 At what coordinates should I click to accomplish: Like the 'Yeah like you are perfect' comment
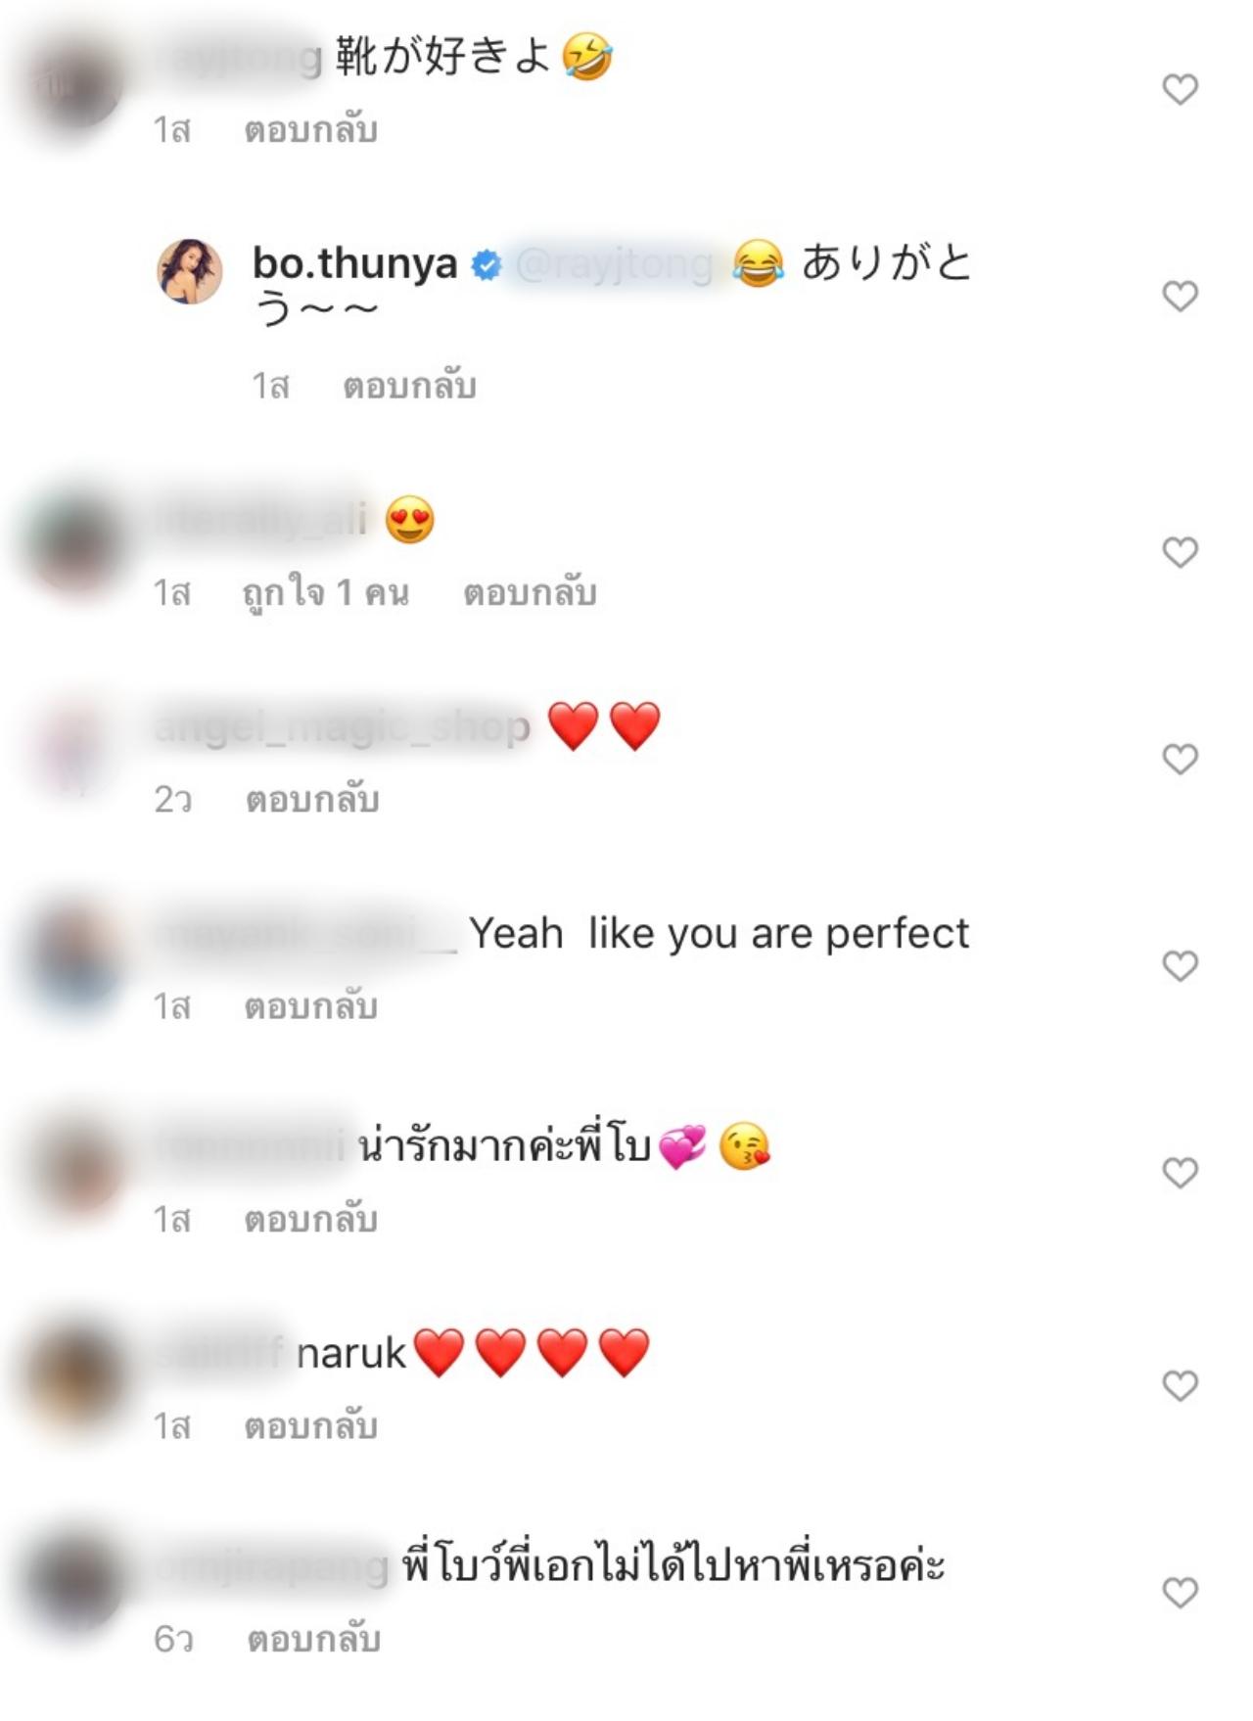point(1180,966)
